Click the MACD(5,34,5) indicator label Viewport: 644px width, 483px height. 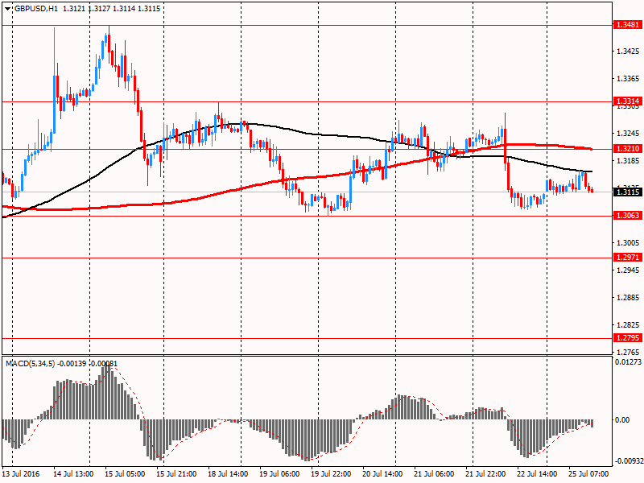[30, 364]
